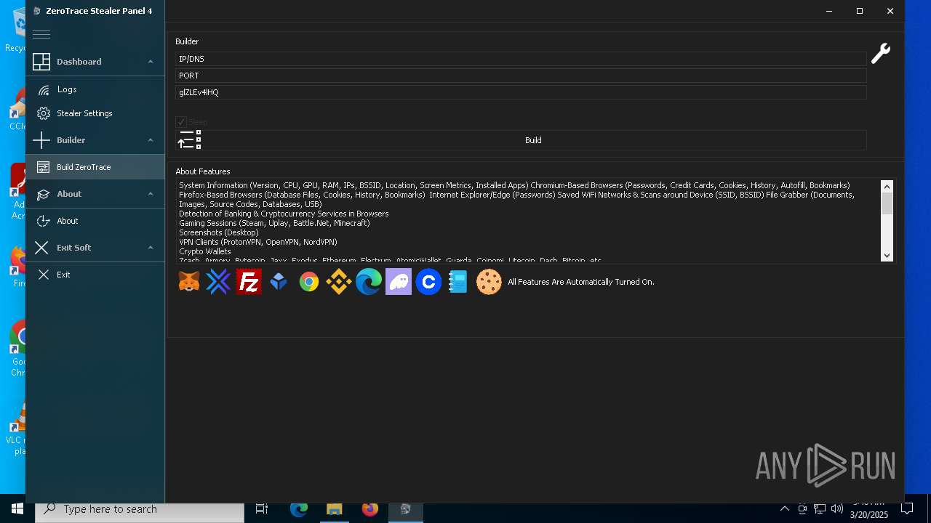The image size is (931, 523).
Task: Click 'Gaming Sessions' feature line
Action: (x=274, y=223)
